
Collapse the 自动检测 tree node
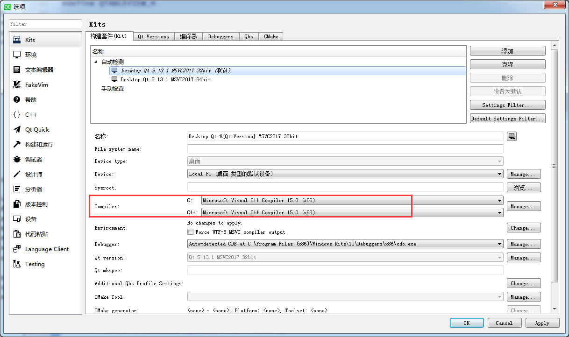96,62
